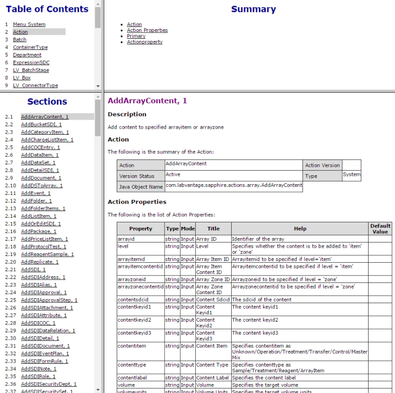Click scroll-up arrow of Sections pane
Image resolution: width=395 pixels, height=393 pixels.
click(98, 97)
